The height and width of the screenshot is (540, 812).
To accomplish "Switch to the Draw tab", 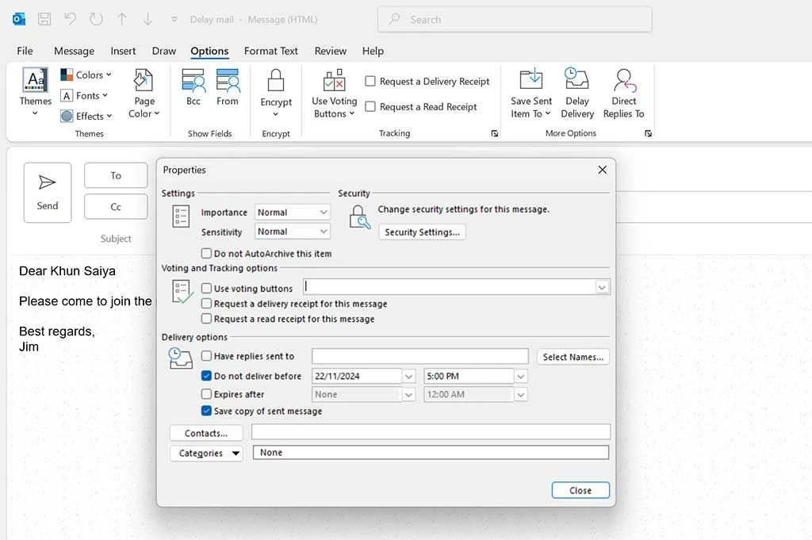I will pos(163,51).
